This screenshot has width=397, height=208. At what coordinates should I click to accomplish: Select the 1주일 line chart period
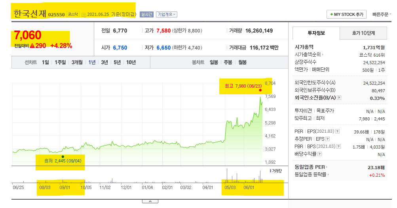click(60, 62)
